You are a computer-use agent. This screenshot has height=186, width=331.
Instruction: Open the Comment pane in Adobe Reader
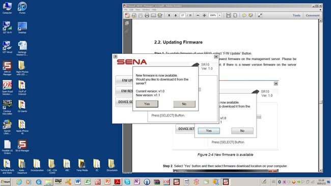coord(313,15)
